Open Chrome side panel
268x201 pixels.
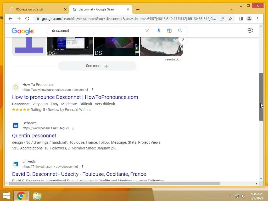(x=241, y=19)
